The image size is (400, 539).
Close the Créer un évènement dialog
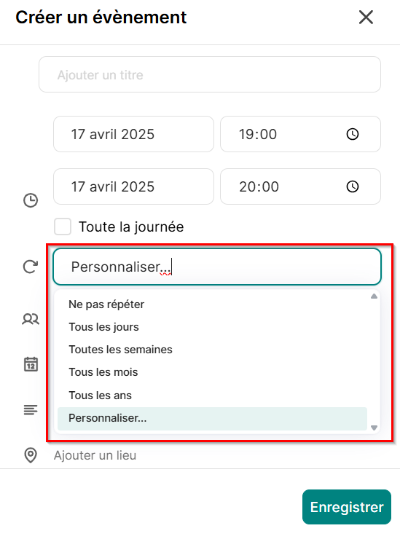click(x=366, y=17)
